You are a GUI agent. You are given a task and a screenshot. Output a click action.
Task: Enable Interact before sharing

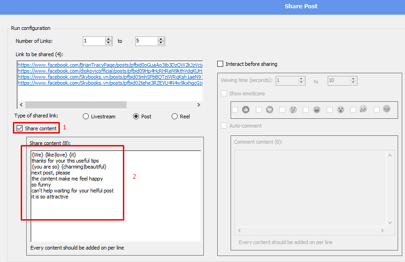point(220,64)
